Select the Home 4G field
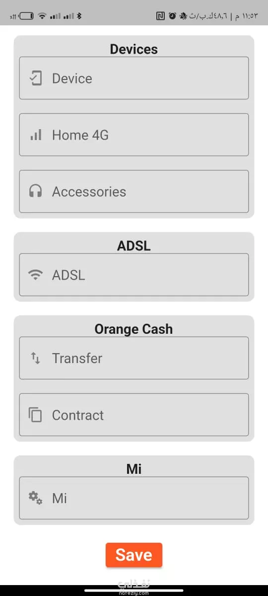Screen dimensions: 268x596 click(x=134, y=135)
